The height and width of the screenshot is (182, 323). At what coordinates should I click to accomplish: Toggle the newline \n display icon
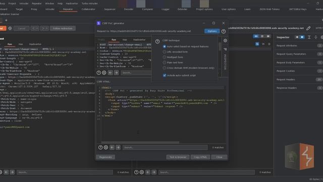[263, 44]
